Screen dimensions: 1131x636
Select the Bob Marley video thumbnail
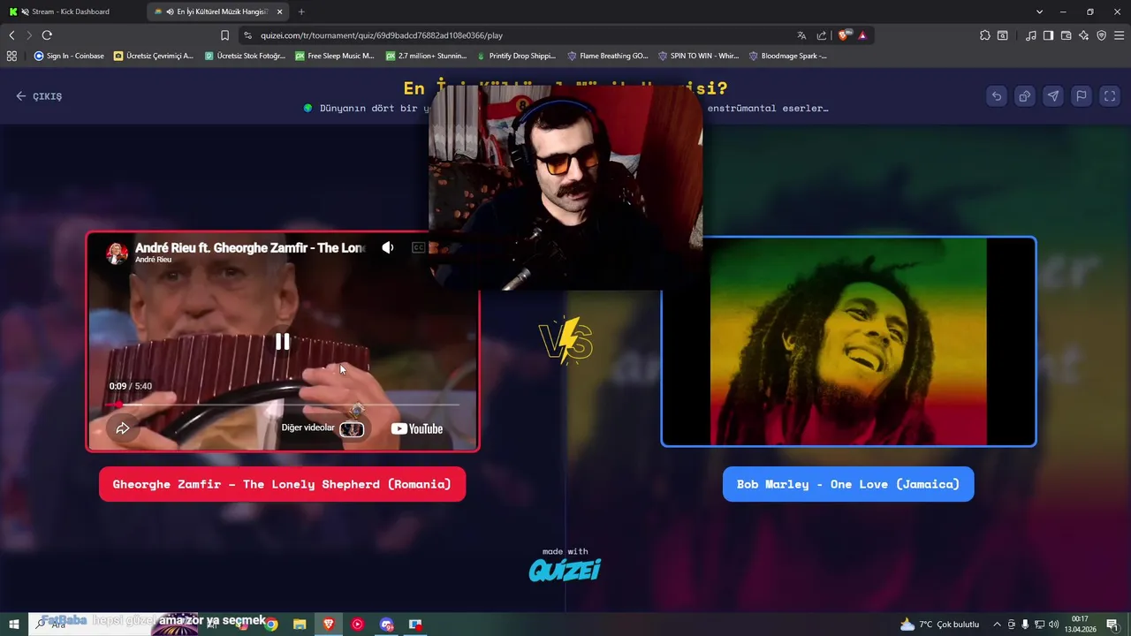(848, 342)
